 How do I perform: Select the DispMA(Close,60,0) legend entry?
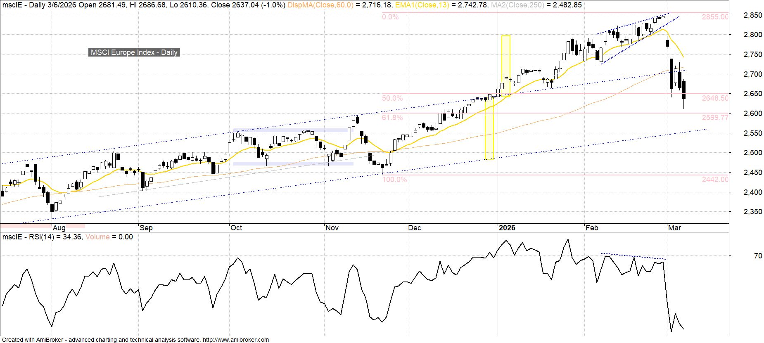(x=320, y=5)
